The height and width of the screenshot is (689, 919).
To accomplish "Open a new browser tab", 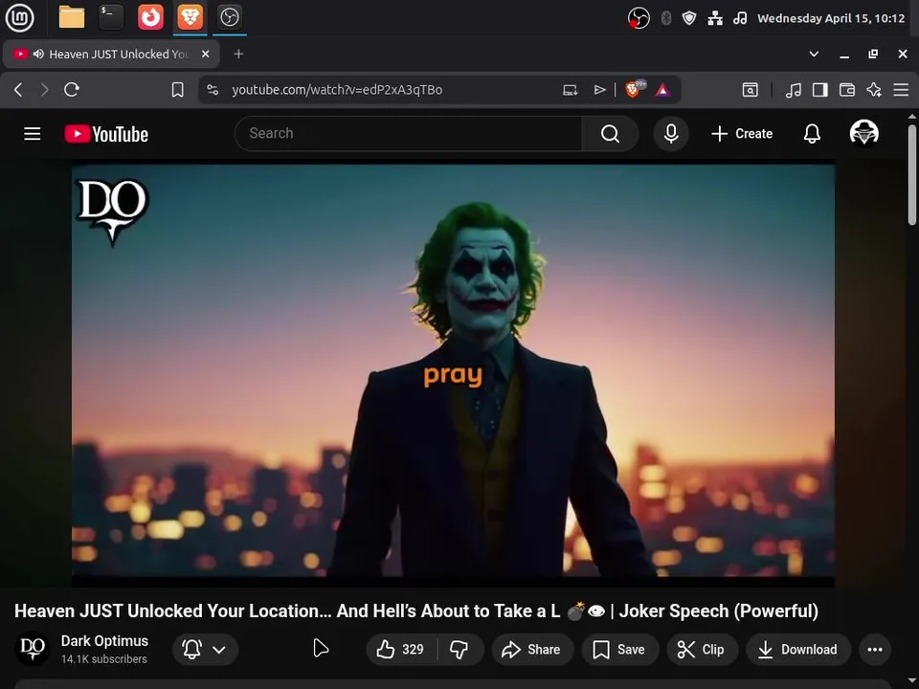I will (238, 54).
